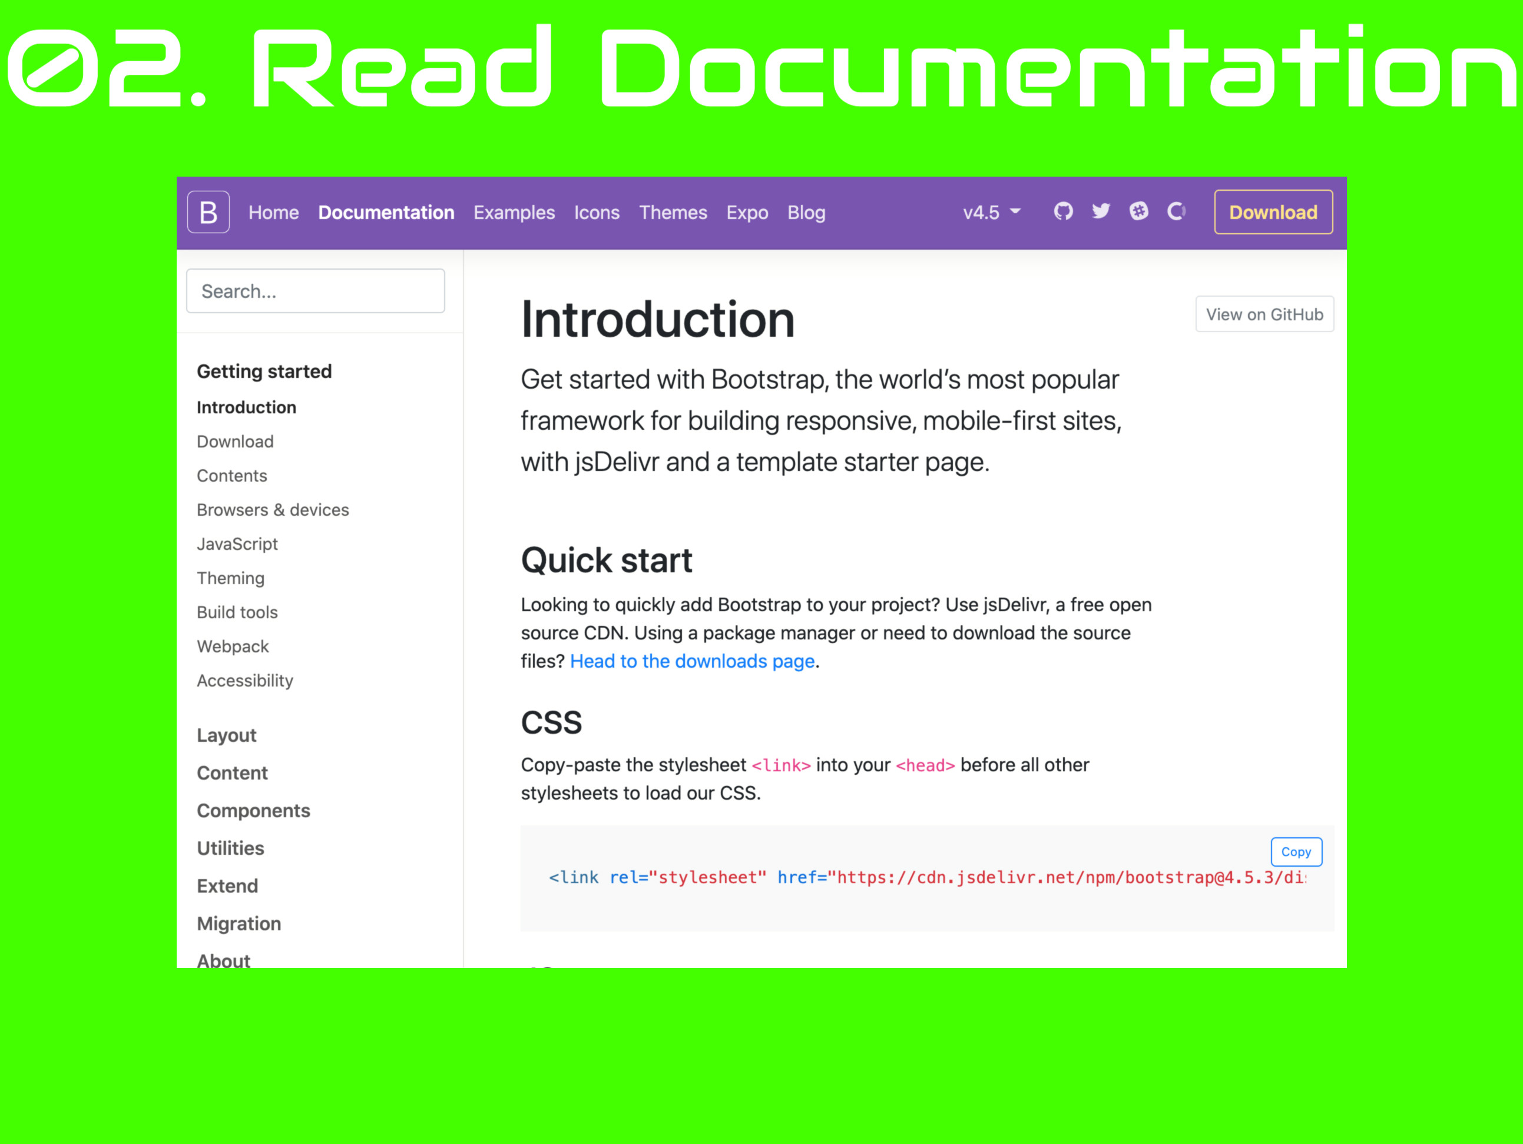Focus the Search docs field
The image size is (1523, 1144).
(315, 291)
